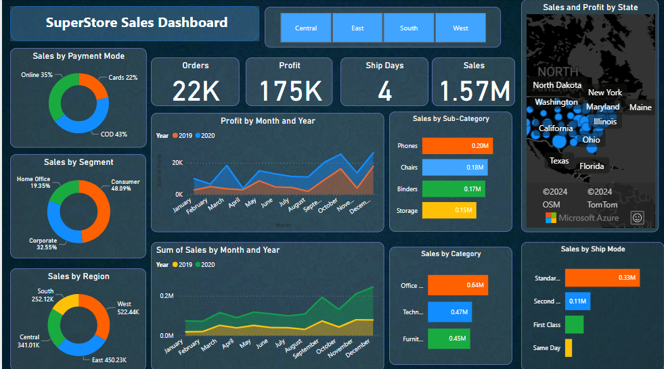The height and width of the screenshot is (369, 664).
Task: Select the Office Supplies bar in Sales by Category
Action: tap(457, 285)
